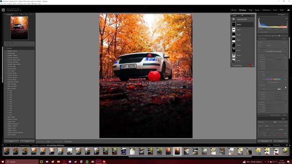The height and width of the screenshot is (164, 292).
Task: Toggle the shadow clipping indicator in histogram
Action: (x=259, y=18)
